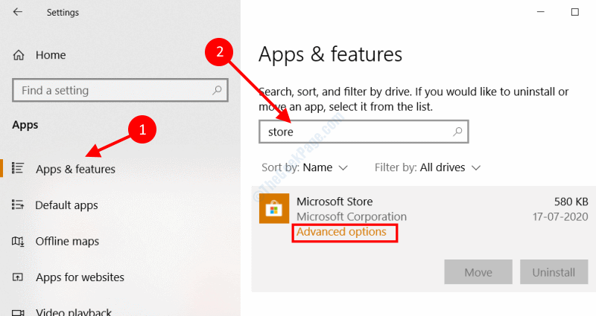
Task: Maximize the Settings window
Action: (575, 12)
